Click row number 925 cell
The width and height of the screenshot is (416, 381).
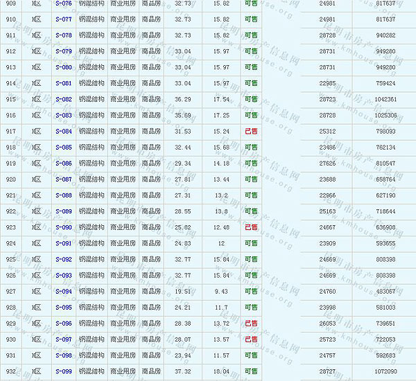tap(11, 259)
